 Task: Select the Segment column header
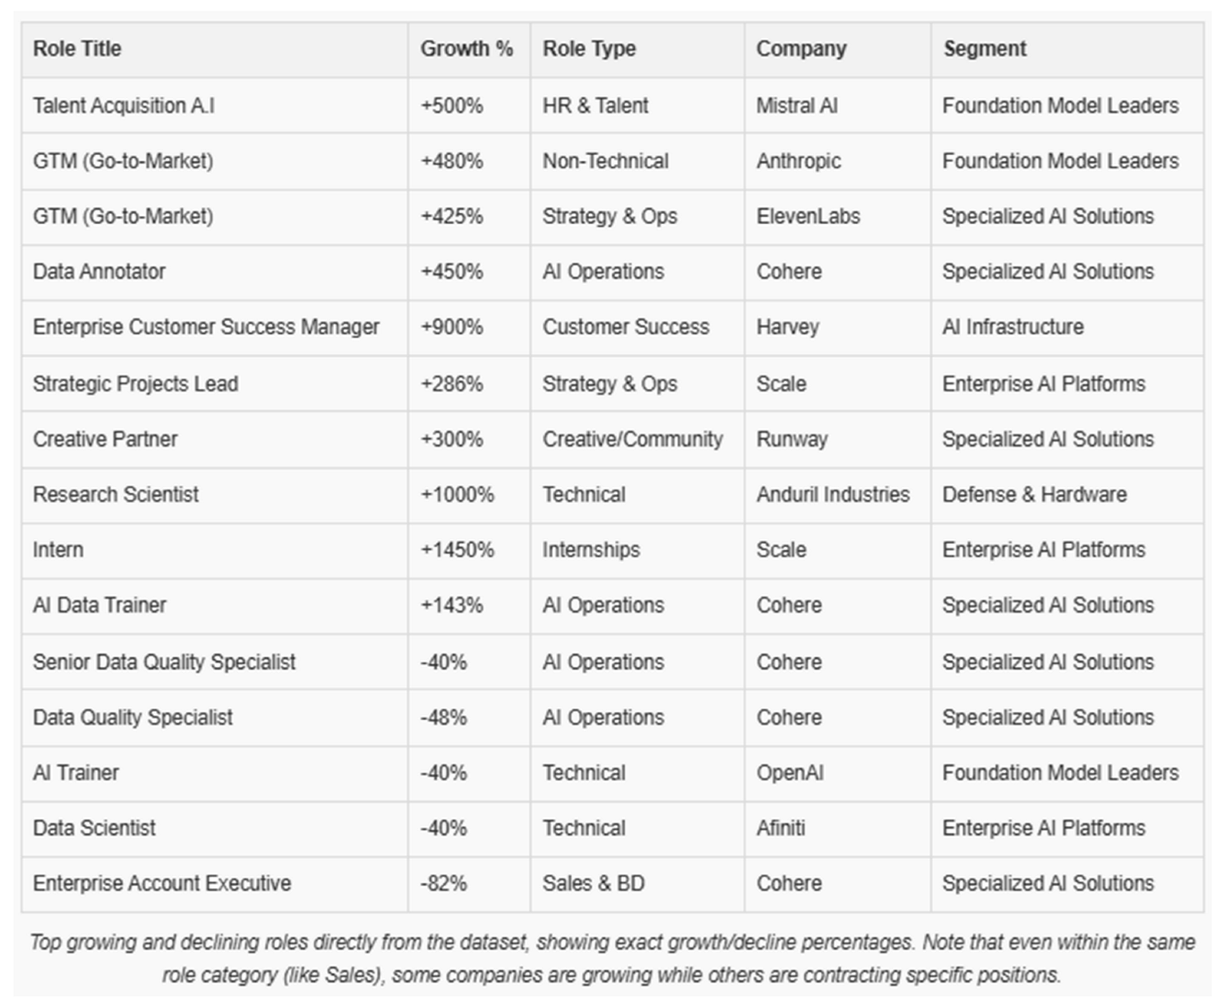985,49
